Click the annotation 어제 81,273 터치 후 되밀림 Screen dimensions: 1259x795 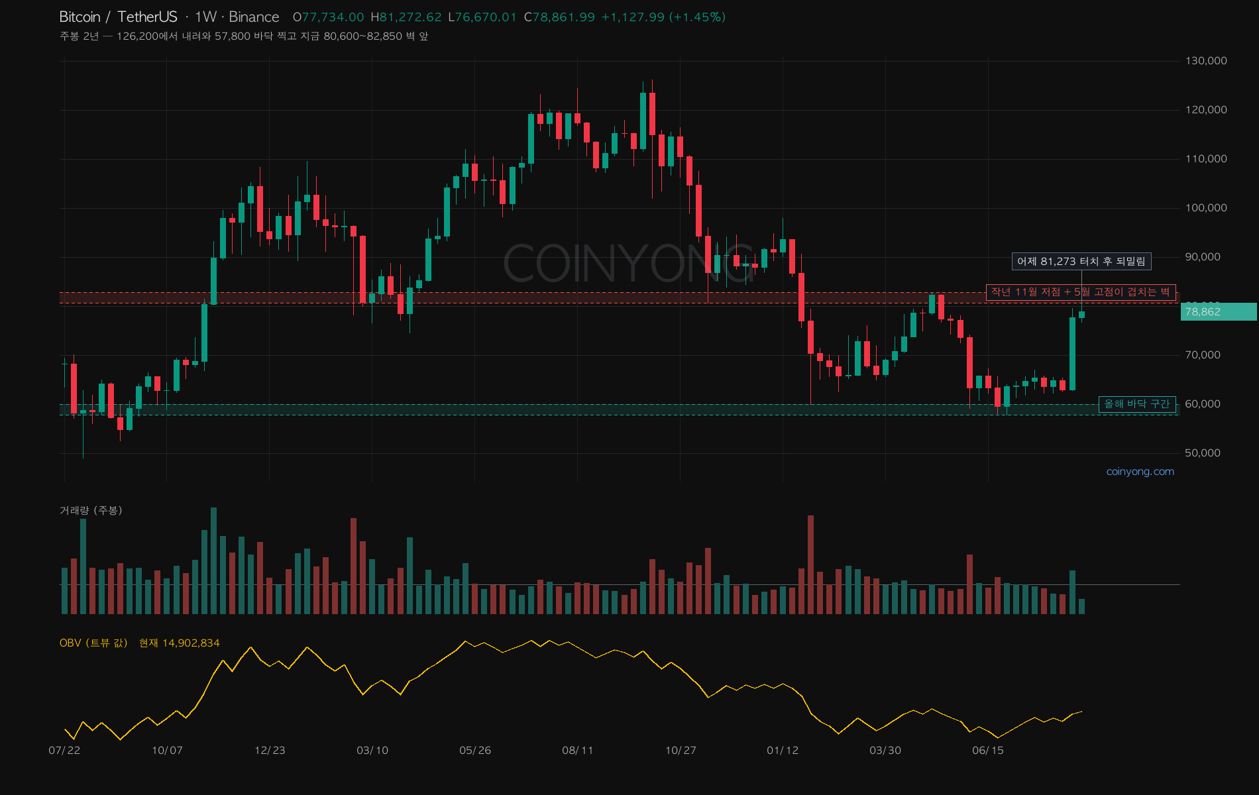(x=1081, y=261)
